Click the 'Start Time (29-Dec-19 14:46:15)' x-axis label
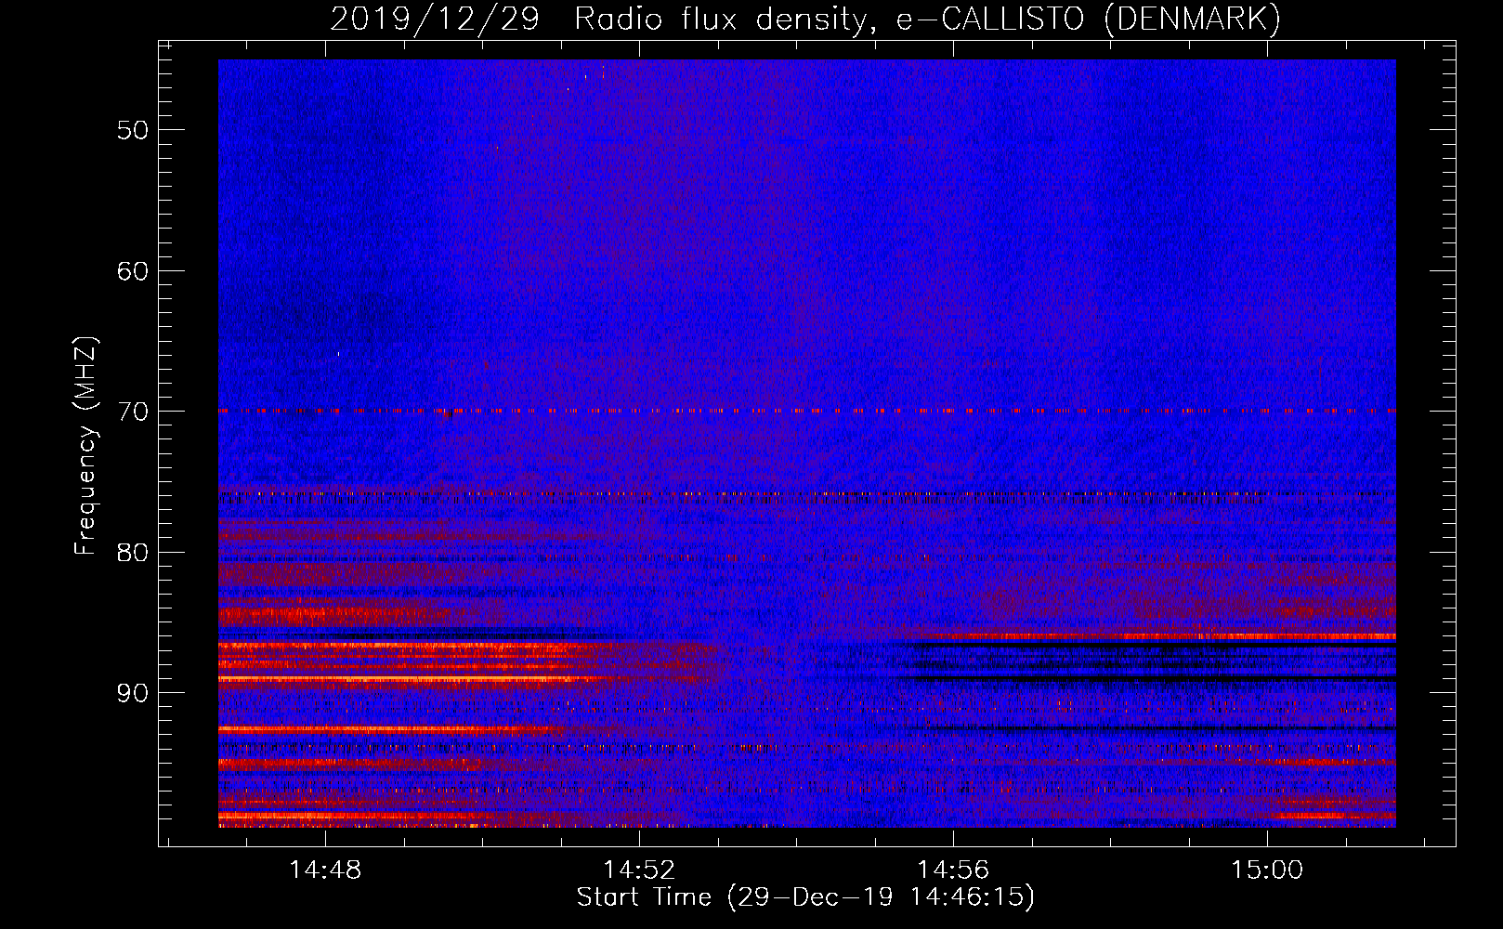 tap(805, 897)
